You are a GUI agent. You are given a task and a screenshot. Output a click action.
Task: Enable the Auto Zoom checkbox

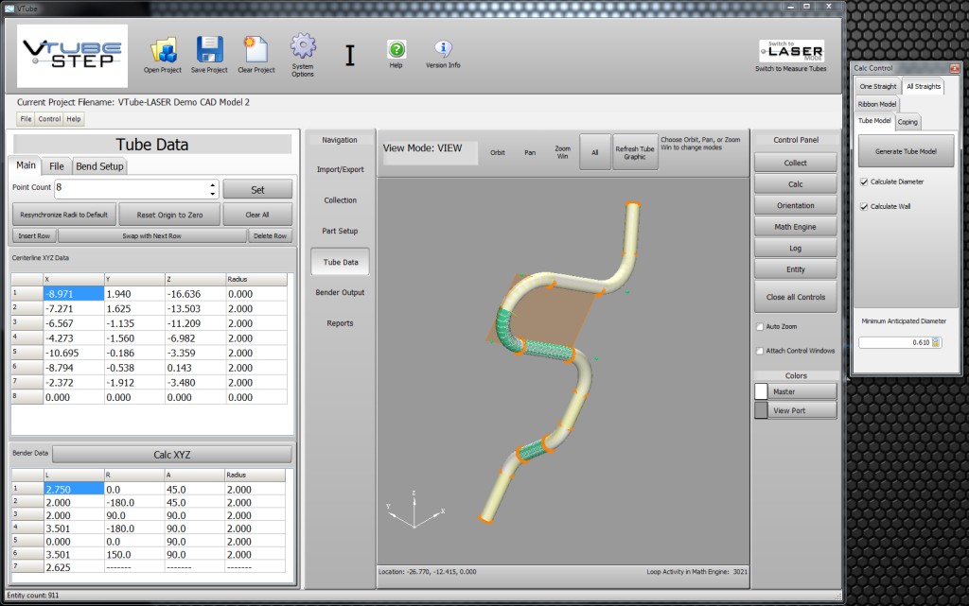760,326
